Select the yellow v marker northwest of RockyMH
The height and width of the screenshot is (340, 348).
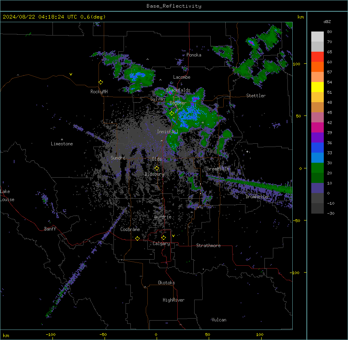tap(71, 74)
